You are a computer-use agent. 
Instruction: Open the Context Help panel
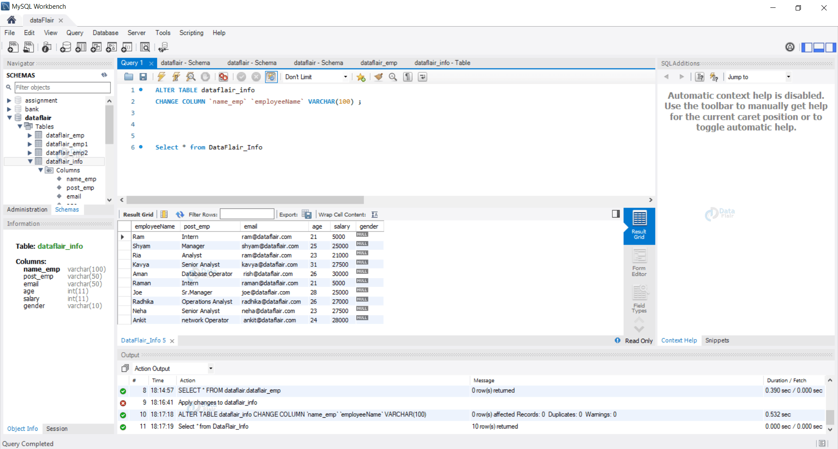point(679,340)
